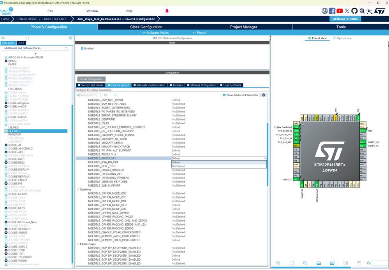Click the notification bell icon
This screenshot has width=389, height=270.
coord(167,11)
